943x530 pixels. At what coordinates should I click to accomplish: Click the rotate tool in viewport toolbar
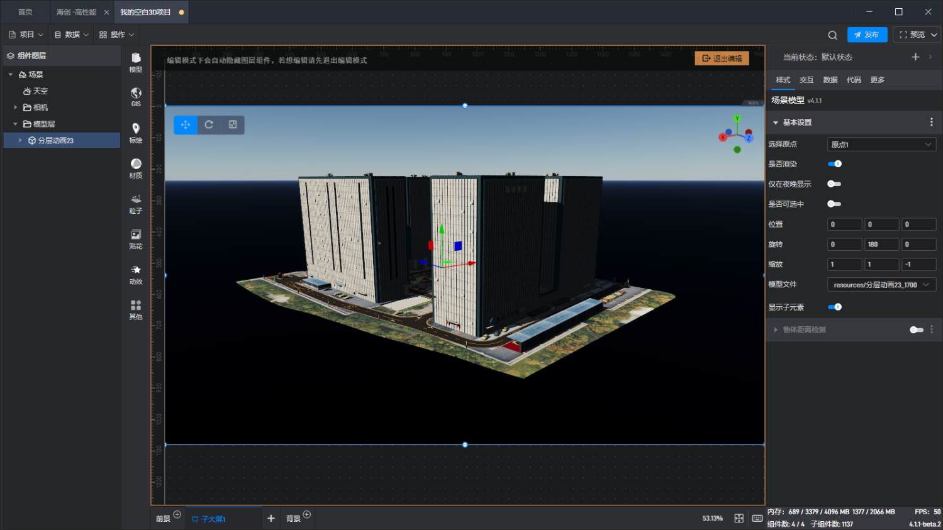[x=209, y=124]
